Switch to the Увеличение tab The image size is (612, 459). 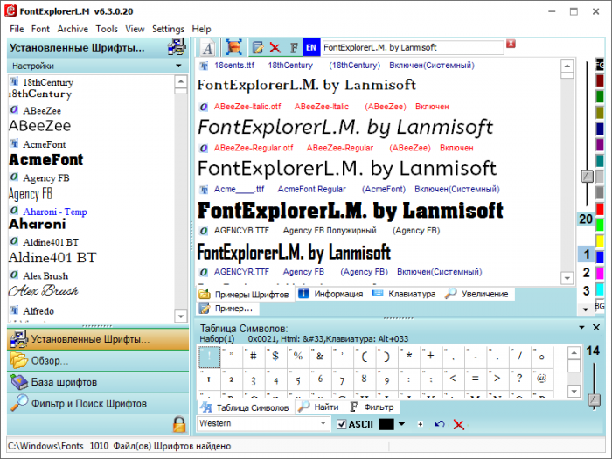click(477, 294)
